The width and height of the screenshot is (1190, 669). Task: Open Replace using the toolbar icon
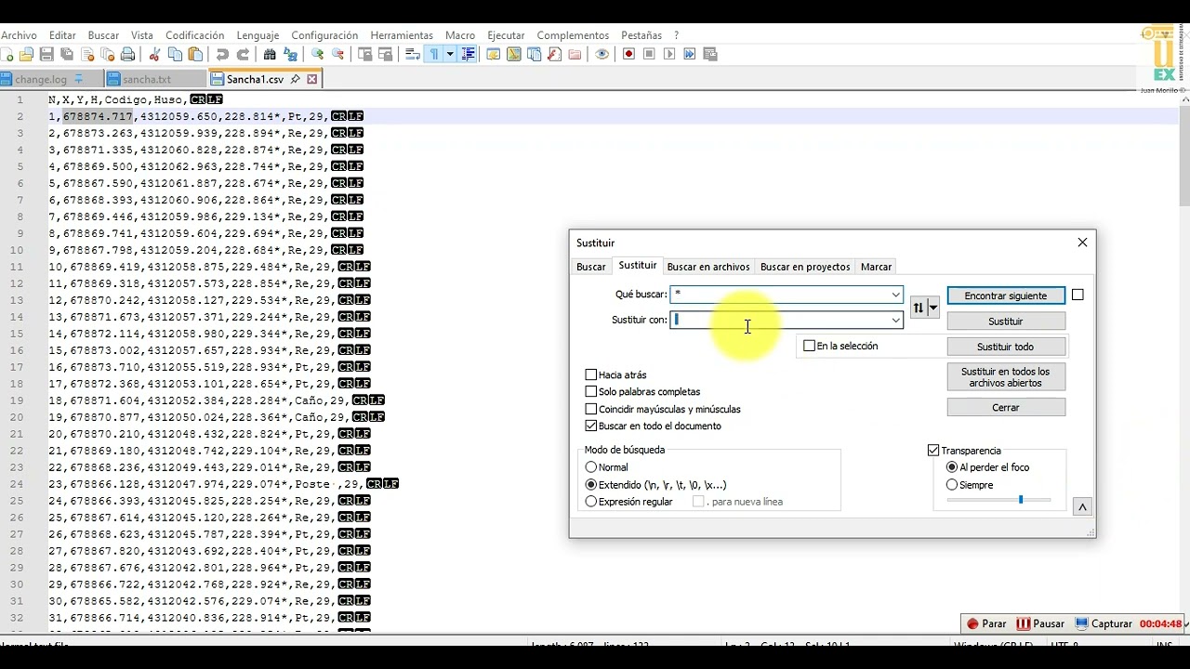point(290,54)
